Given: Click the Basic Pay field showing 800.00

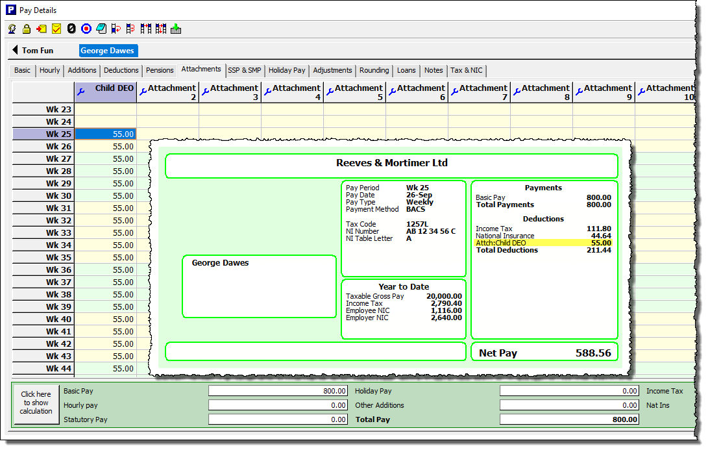Looking at the screenshot, I should point(278,392).
